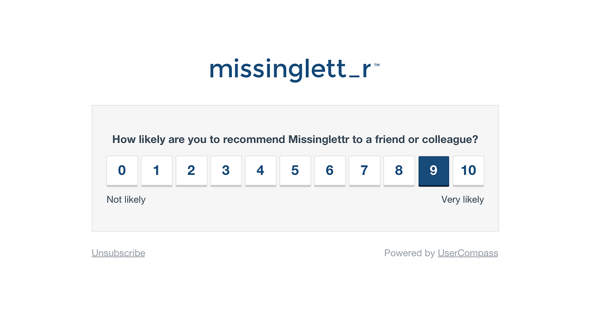Select score 6 on the NPS scale
Viewport: 590px width, 326px height.
tap(330, 171)
